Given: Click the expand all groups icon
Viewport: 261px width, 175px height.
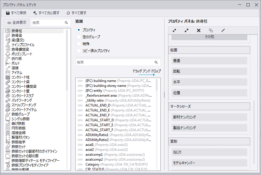Looking at the screenshot, I should (186, 30).
